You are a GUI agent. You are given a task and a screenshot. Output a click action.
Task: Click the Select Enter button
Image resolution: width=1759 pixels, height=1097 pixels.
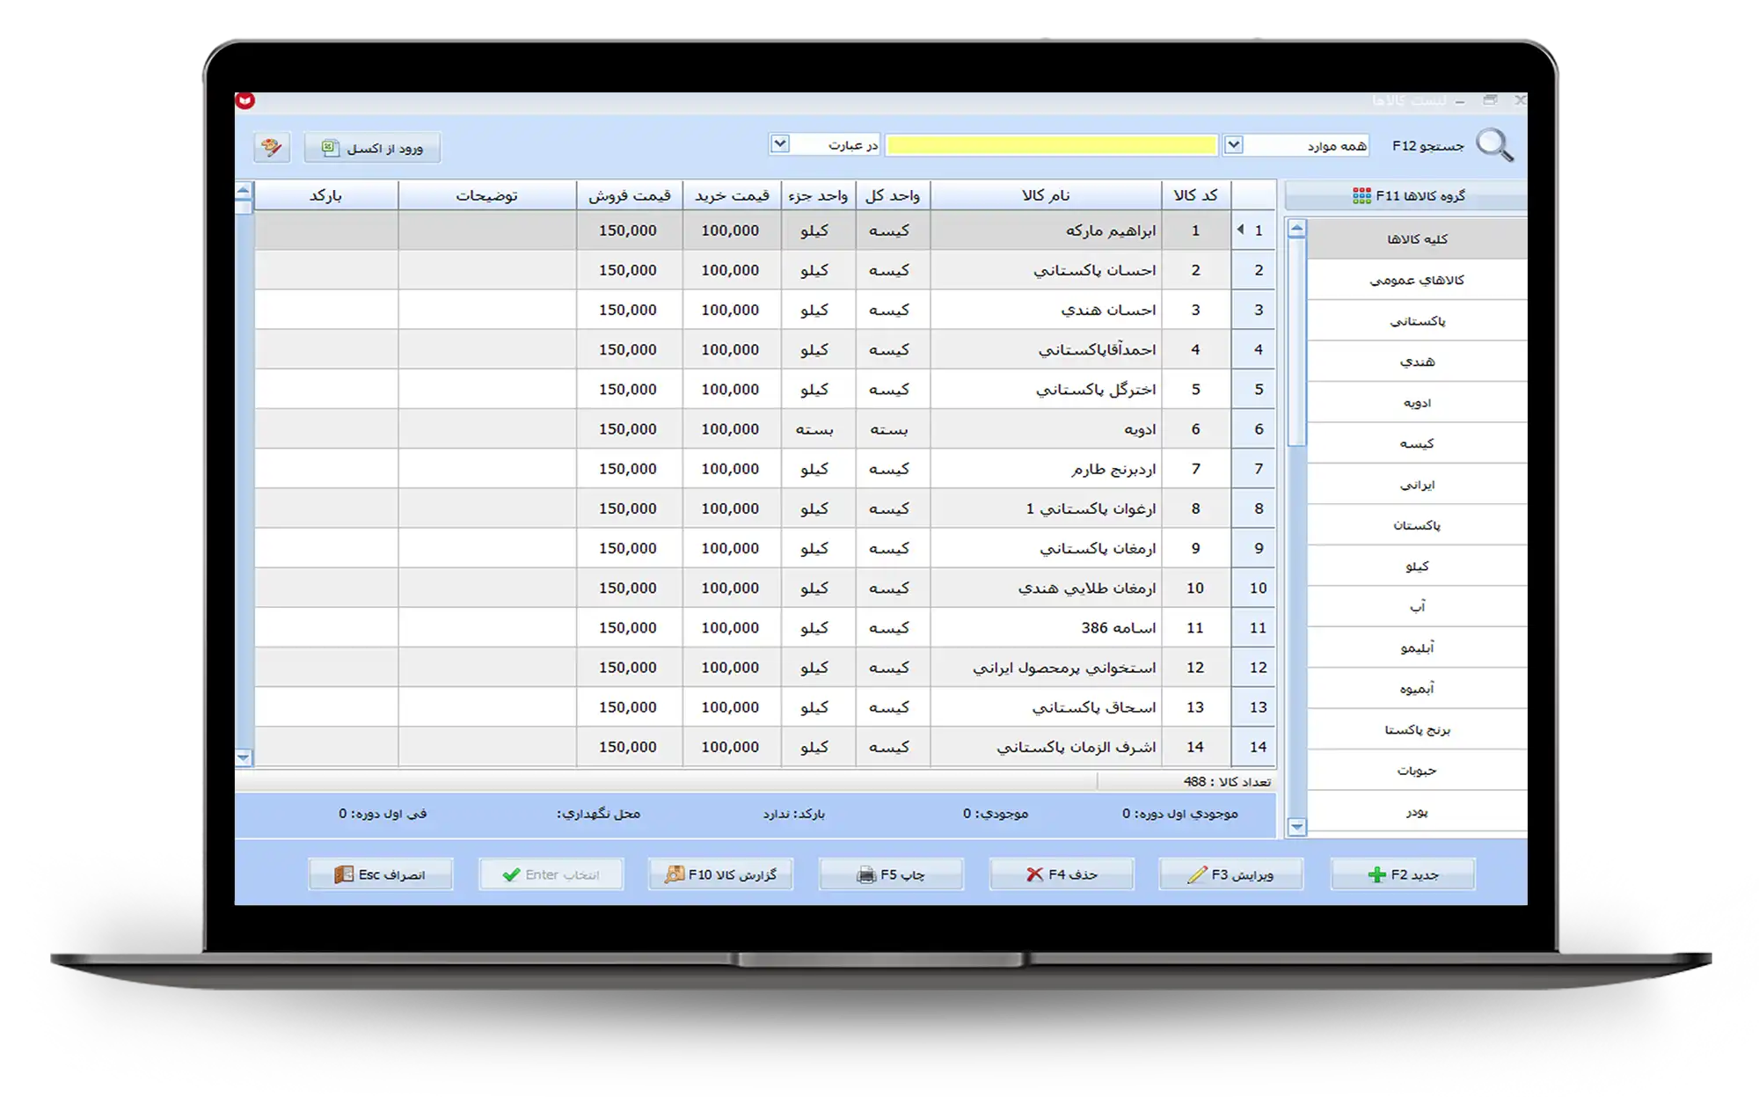551,874
